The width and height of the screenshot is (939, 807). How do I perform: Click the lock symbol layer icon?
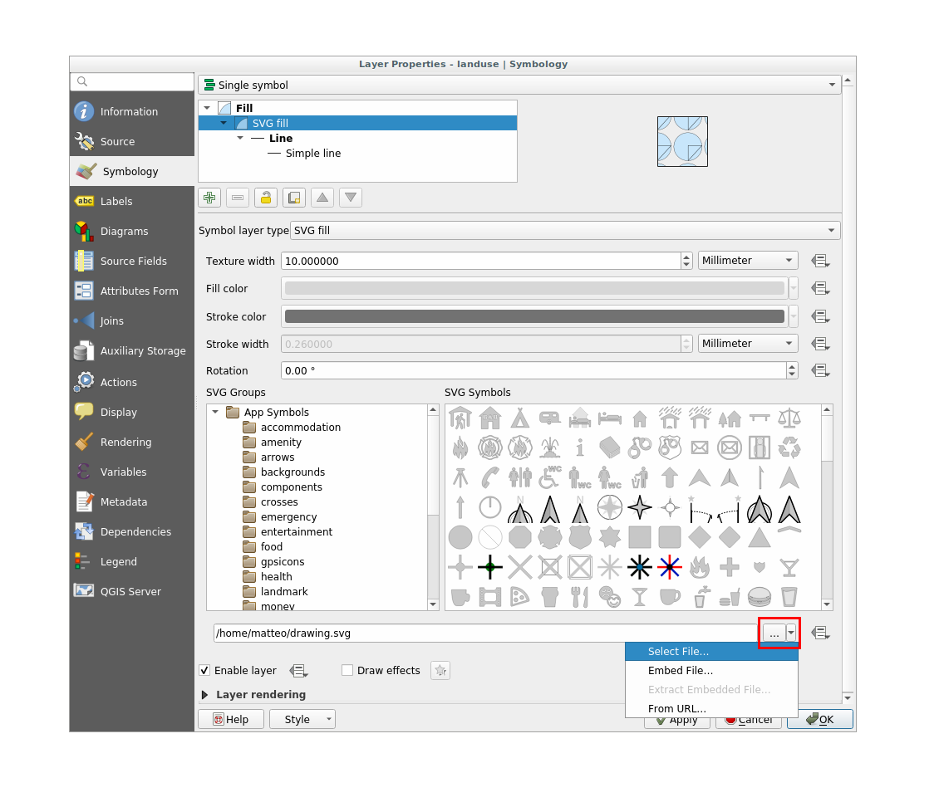coord(266,198)
